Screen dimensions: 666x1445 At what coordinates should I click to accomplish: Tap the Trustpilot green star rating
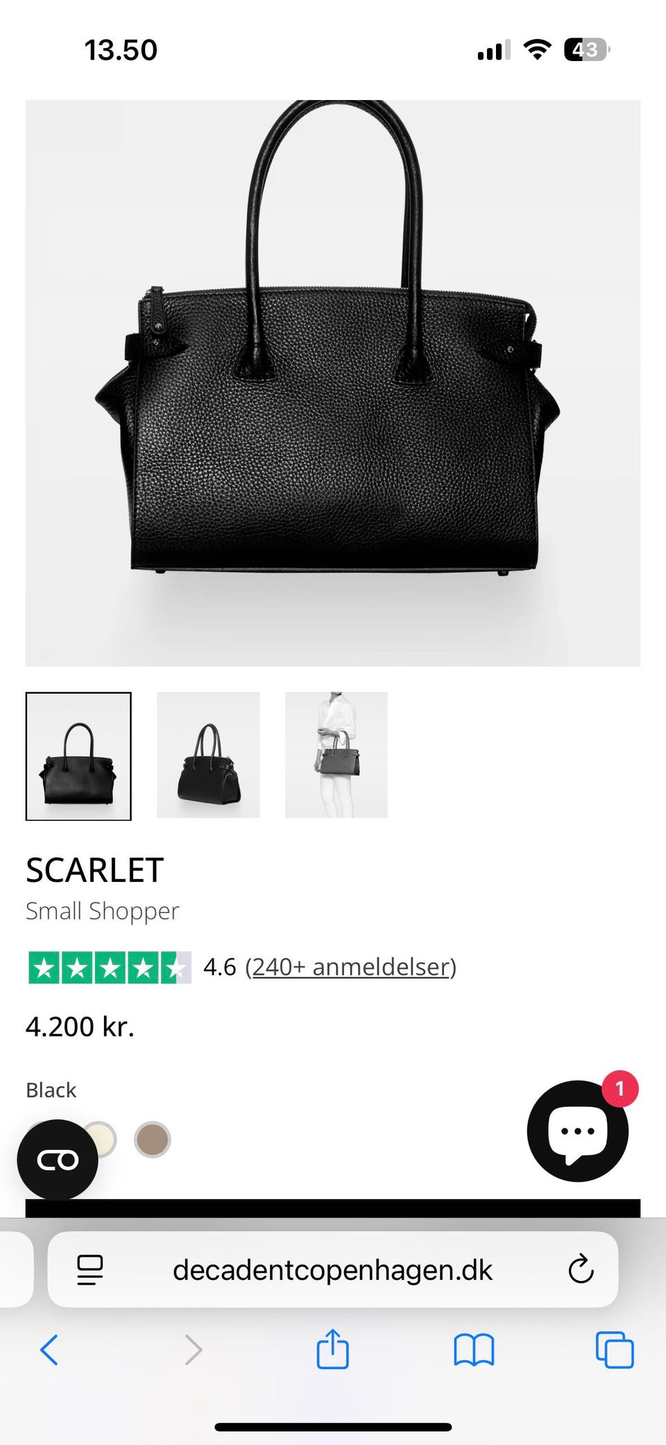pos(110,967)
